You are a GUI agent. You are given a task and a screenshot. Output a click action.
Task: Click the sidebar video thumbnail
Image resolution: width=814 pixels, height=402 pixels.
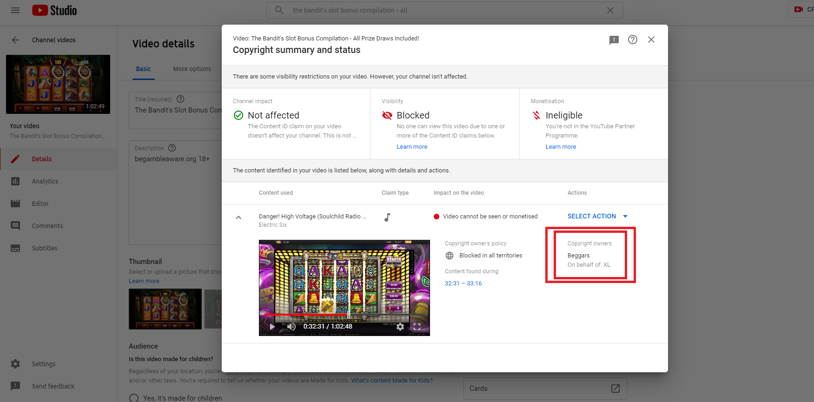(x=58, y=84)
